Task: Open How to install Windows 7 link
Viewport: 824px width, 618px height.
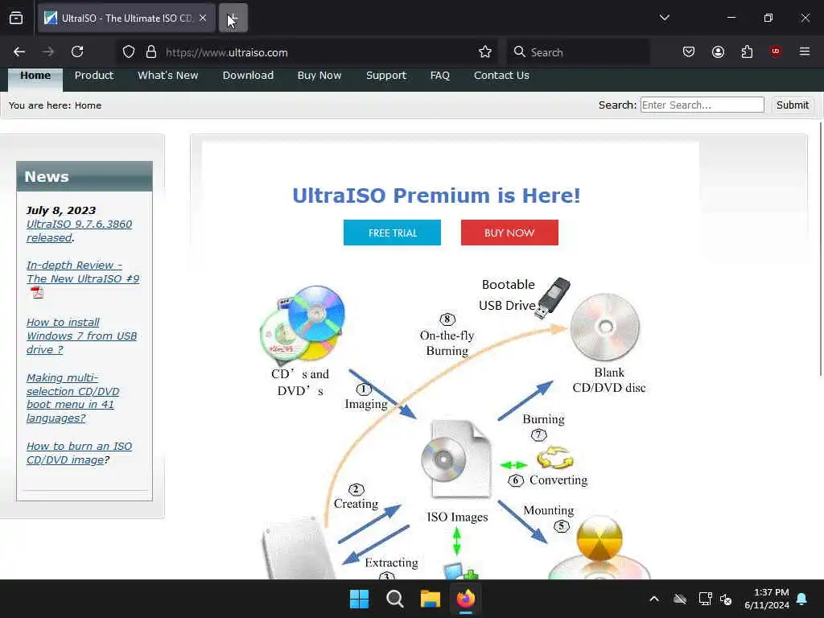Action: (x=81, y=336)
